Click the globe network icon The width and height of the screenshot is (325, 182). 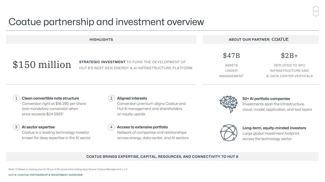228,133
